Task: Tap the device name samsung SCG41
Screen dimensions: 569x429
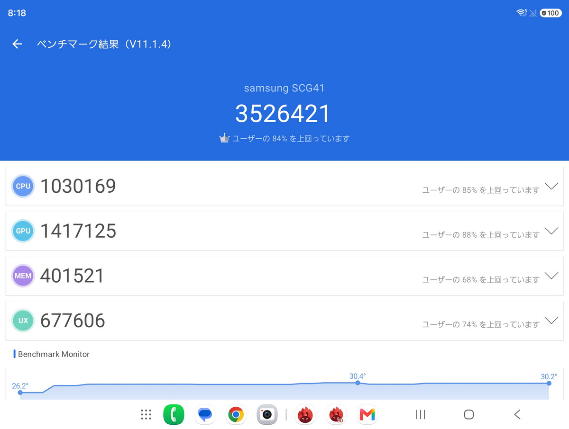Action: 284,88
